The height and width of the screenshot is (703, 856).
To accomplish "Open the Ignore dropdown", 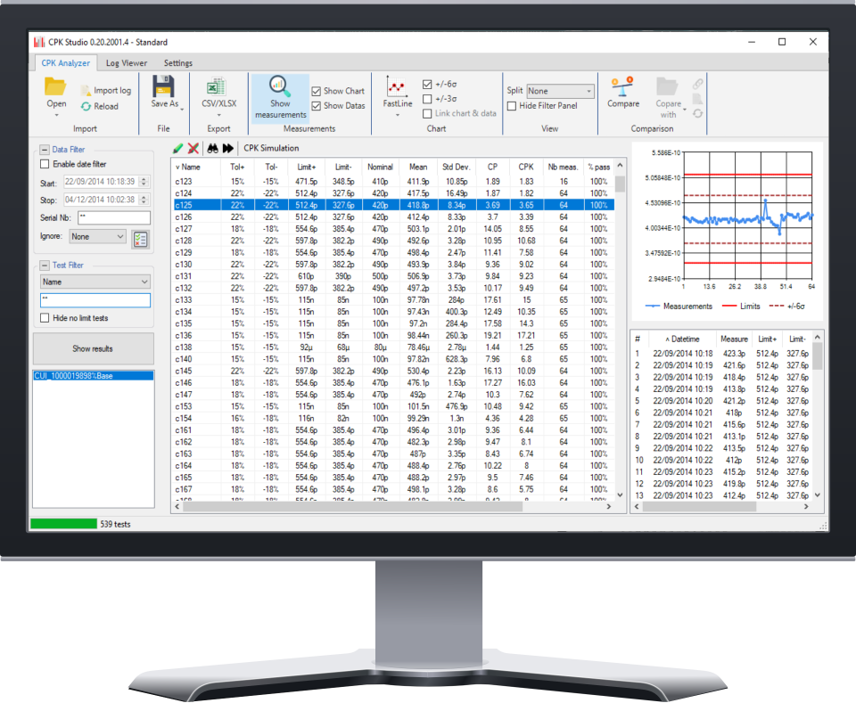I will tap(96, 237).
